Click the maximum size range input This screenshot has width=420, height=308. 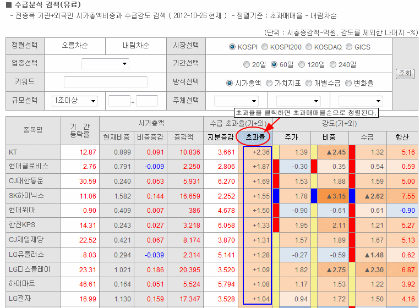[147, 101]
